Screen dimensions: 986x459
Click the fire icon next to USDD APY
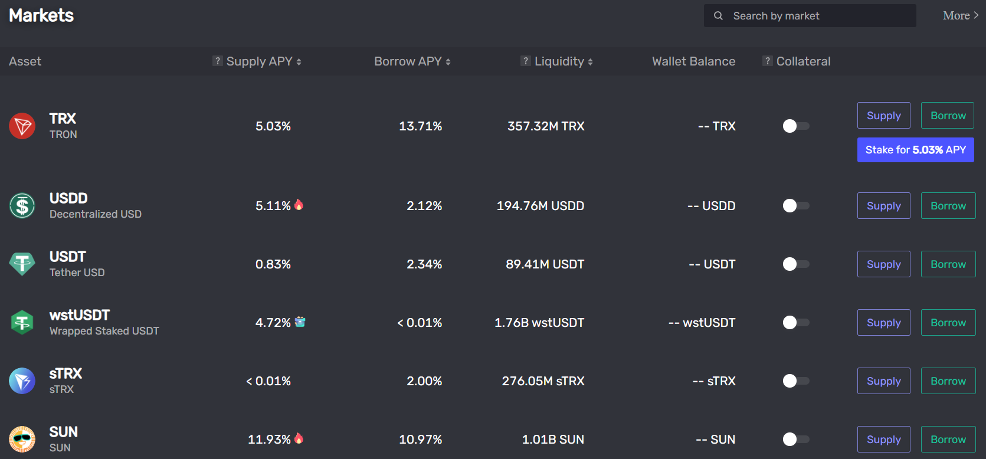tap(299, 205)
